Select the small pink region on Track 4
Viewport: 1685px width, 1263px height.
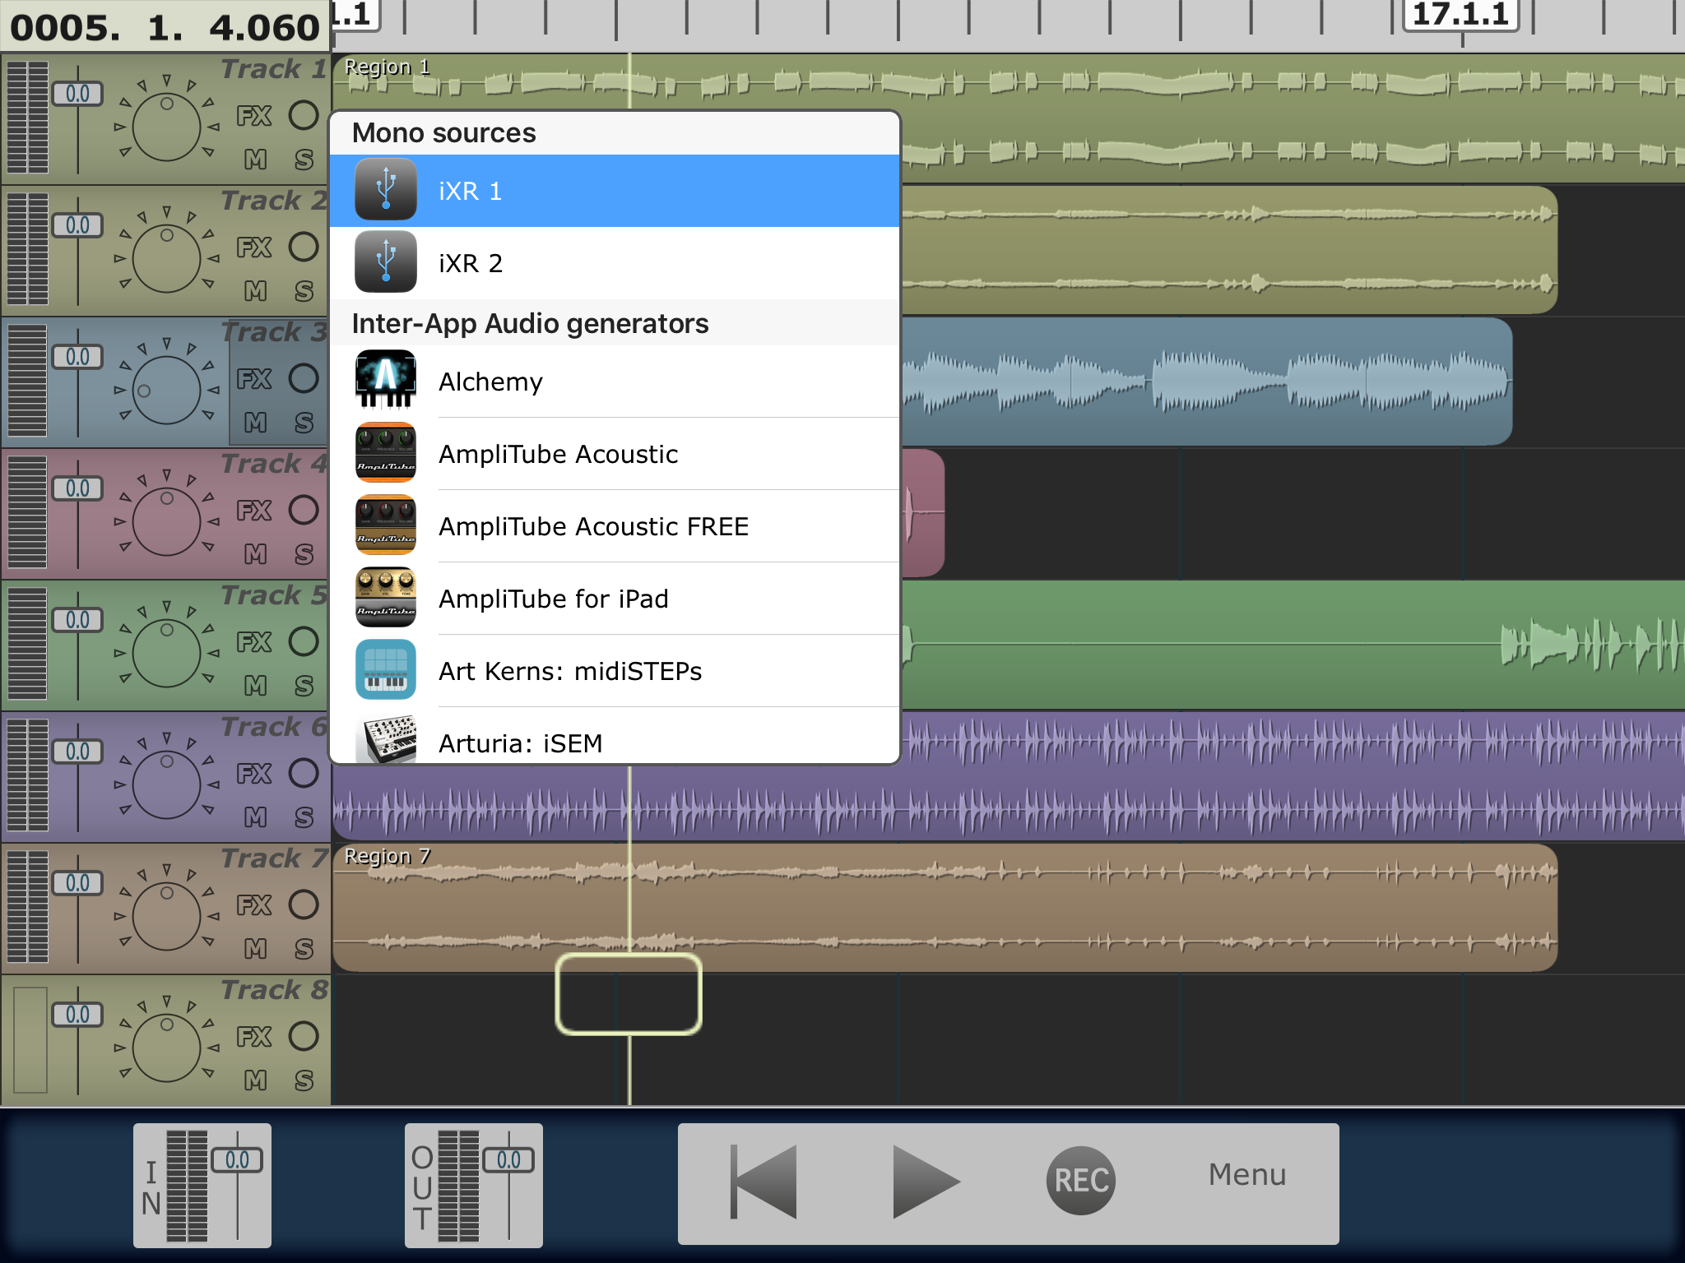[923, 513]
